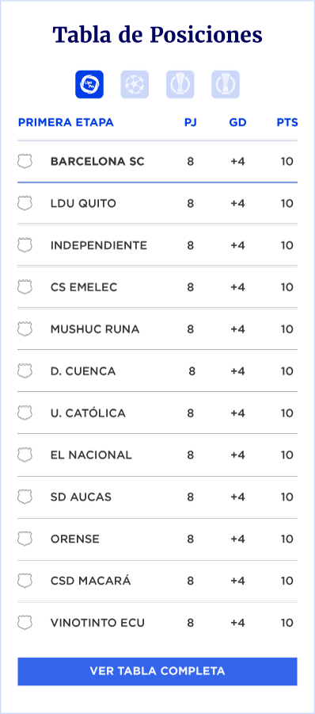The width and height of the screenshot is (315, 714).
Task: Switch to the Champions League star-ball tab
Action: (135, 84)
